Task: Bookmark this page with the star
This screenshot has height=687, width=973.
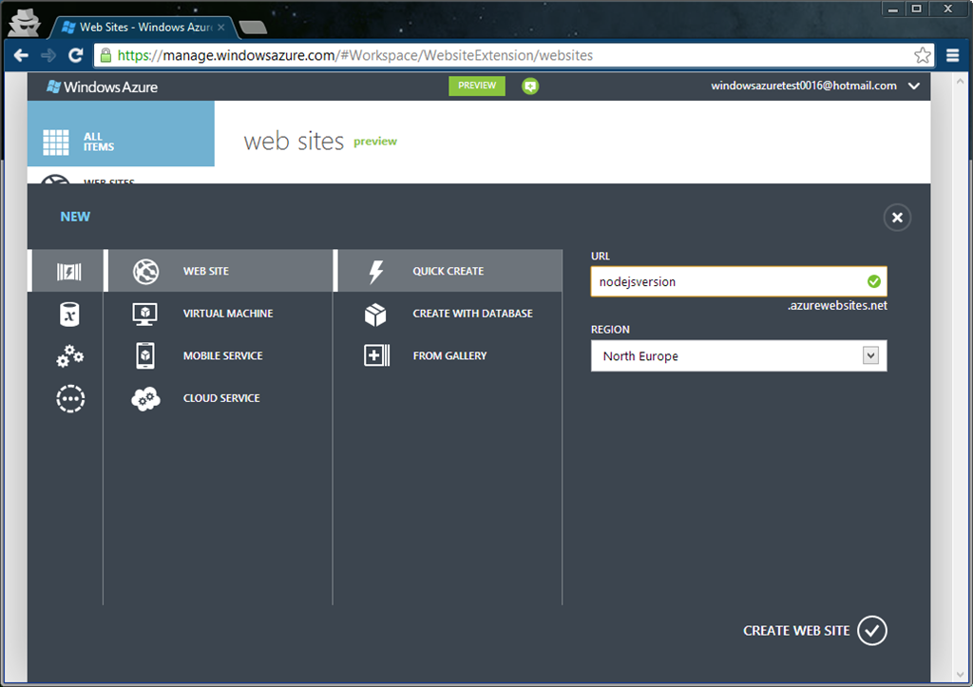Action: click(x=922, y=55)
